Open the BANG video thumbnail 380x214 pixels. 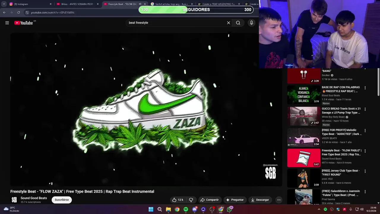[x=304, y=76]
